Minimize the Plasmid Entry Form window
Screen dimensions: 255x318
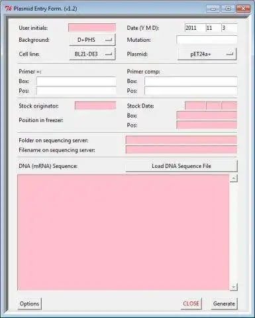click(213, 9)
